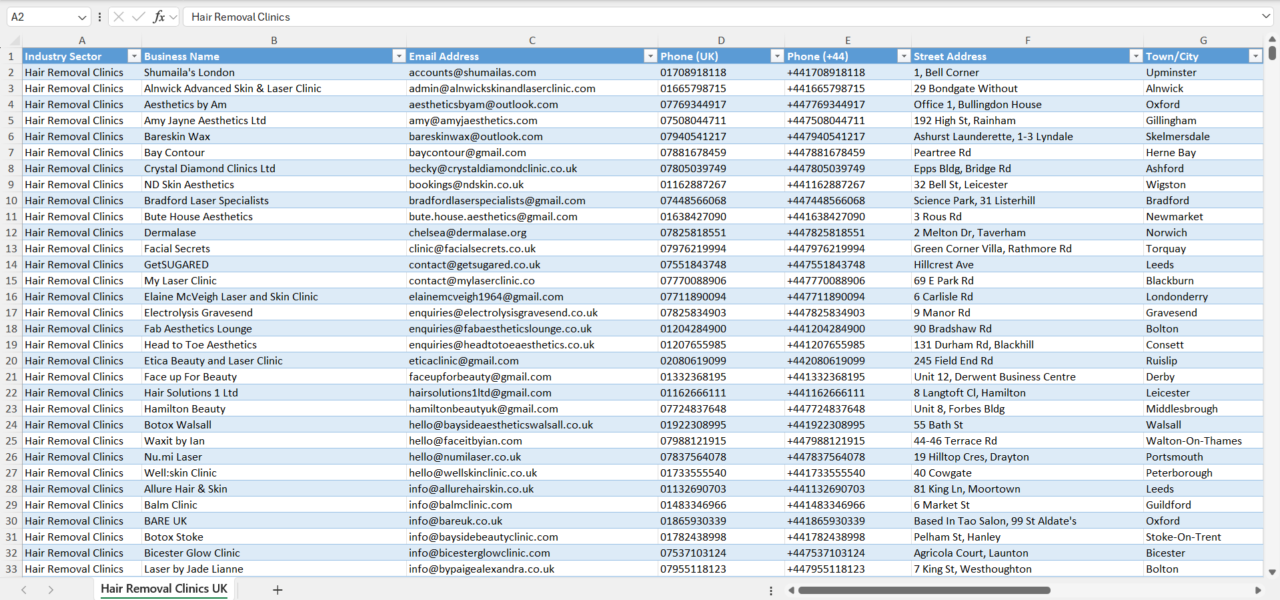Select the BARE UK business cell
Image resolution: width=1280 pixels, height=600 pixels.
(x=274, y=521)
